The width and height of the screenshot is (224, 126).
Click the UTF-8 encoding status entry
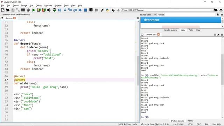(190, 124)
